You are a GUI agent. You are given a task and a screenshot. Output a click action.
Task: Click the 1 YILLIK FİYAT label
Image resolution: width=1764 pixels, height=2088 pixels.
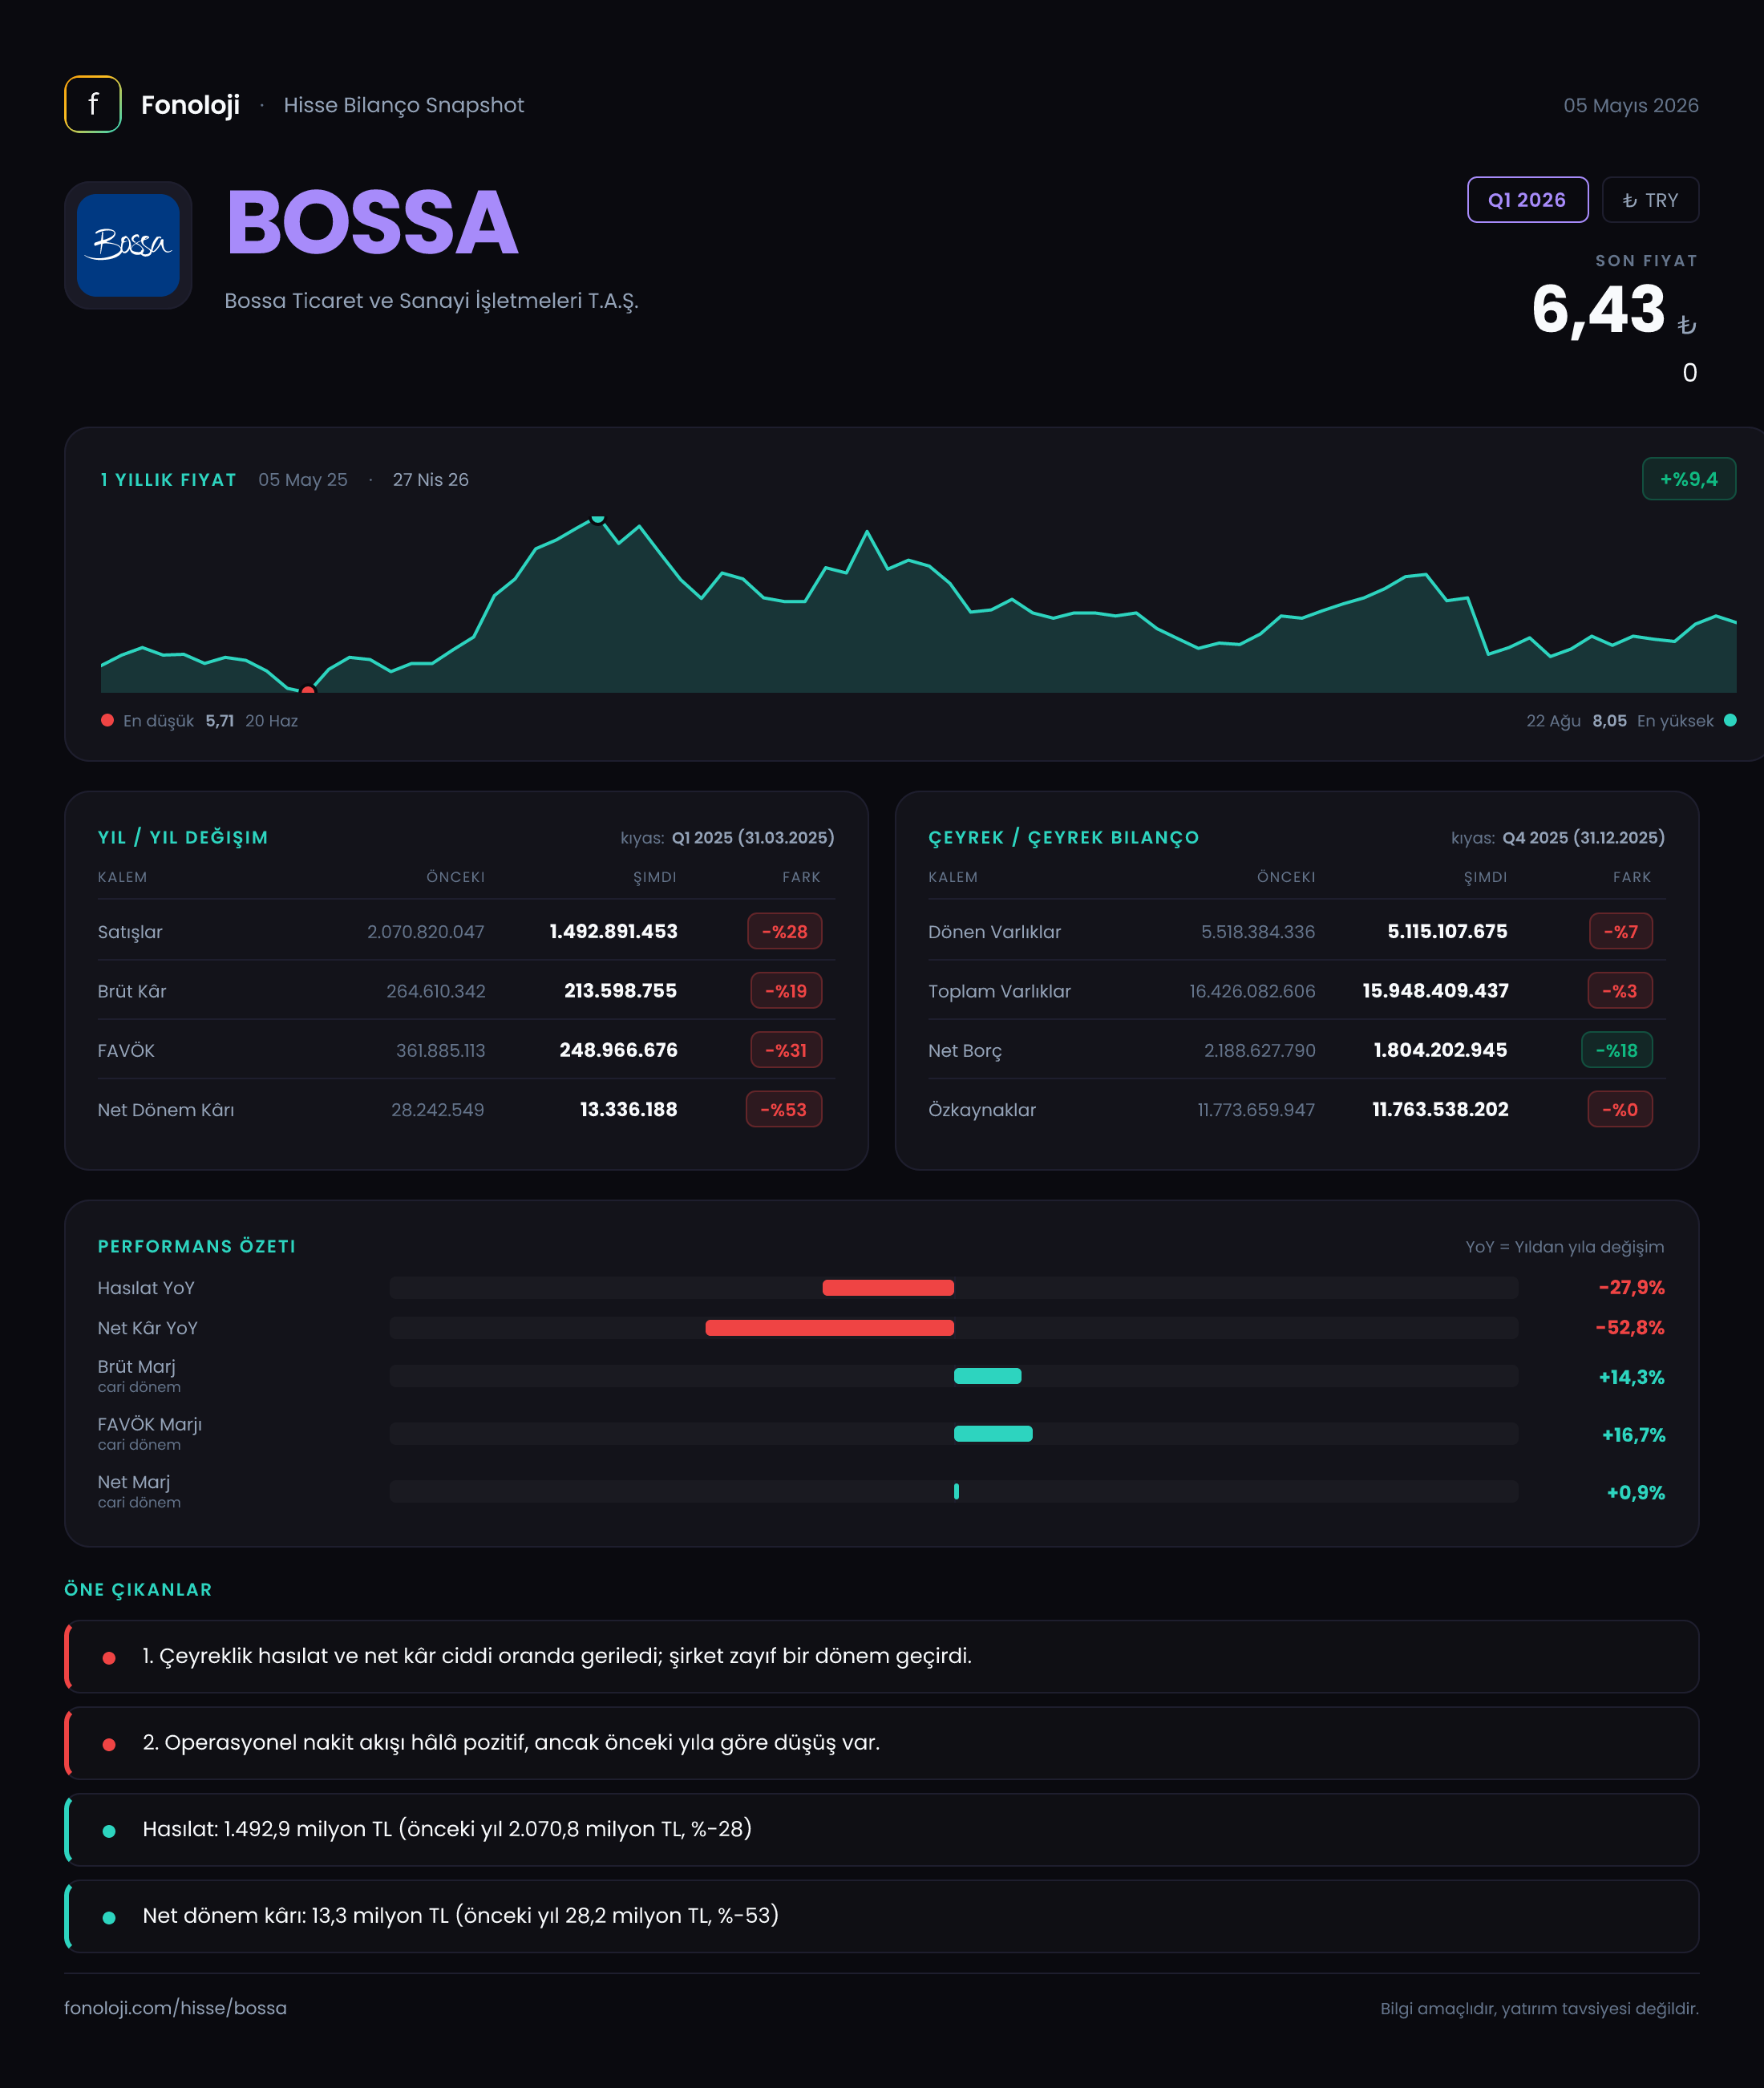click(x=169, y=479)
